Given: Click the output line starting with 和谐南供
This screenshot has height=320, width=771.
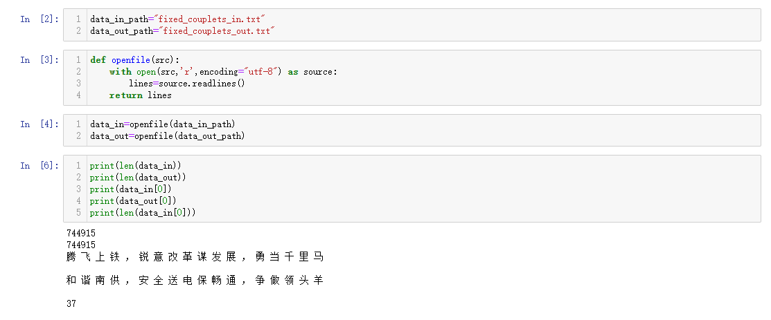Looking at the screenshot, I should pos(195,281).
